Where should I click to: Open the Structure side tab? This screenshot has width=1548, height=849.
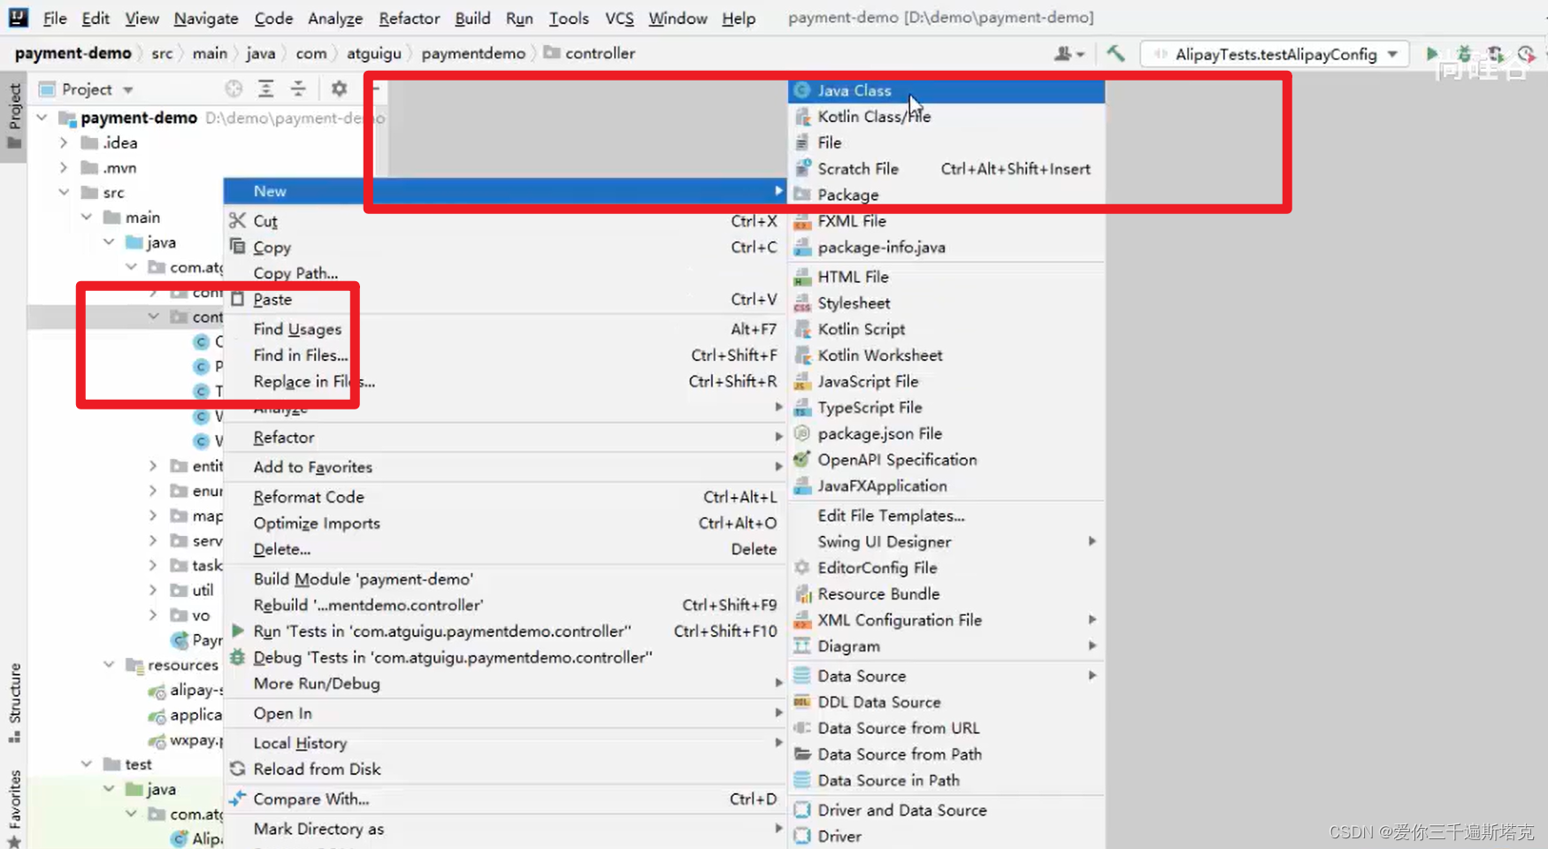tap(14, 703)
